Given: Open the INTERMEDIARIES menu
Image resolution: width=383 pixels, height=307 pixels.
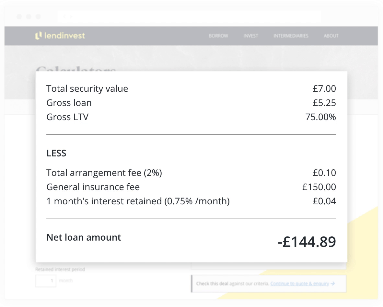Looking at the screenshot, I should pos(291,36).
